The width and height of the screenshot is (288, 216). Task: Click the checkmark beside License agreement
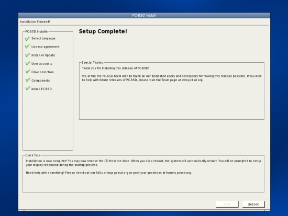(27, 47)
